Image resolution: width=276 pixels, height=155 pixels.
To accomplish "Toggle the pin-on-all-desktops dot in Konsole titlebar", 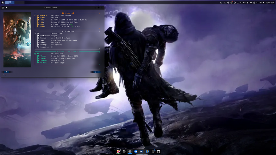I will (x=6, y=8).
